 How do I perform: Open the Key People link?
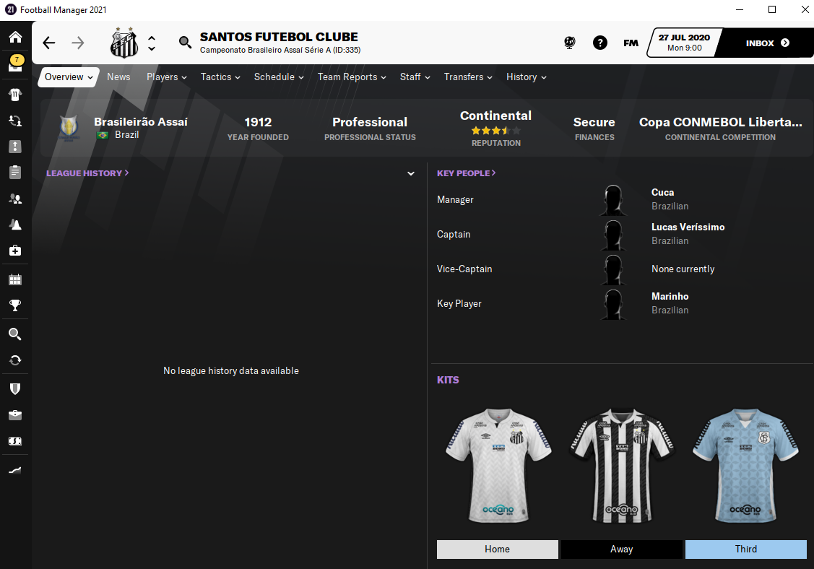tap(466, 173)
